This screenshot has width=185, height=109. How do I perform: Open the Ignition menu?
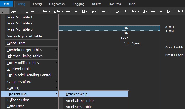[x=17, y=11]
